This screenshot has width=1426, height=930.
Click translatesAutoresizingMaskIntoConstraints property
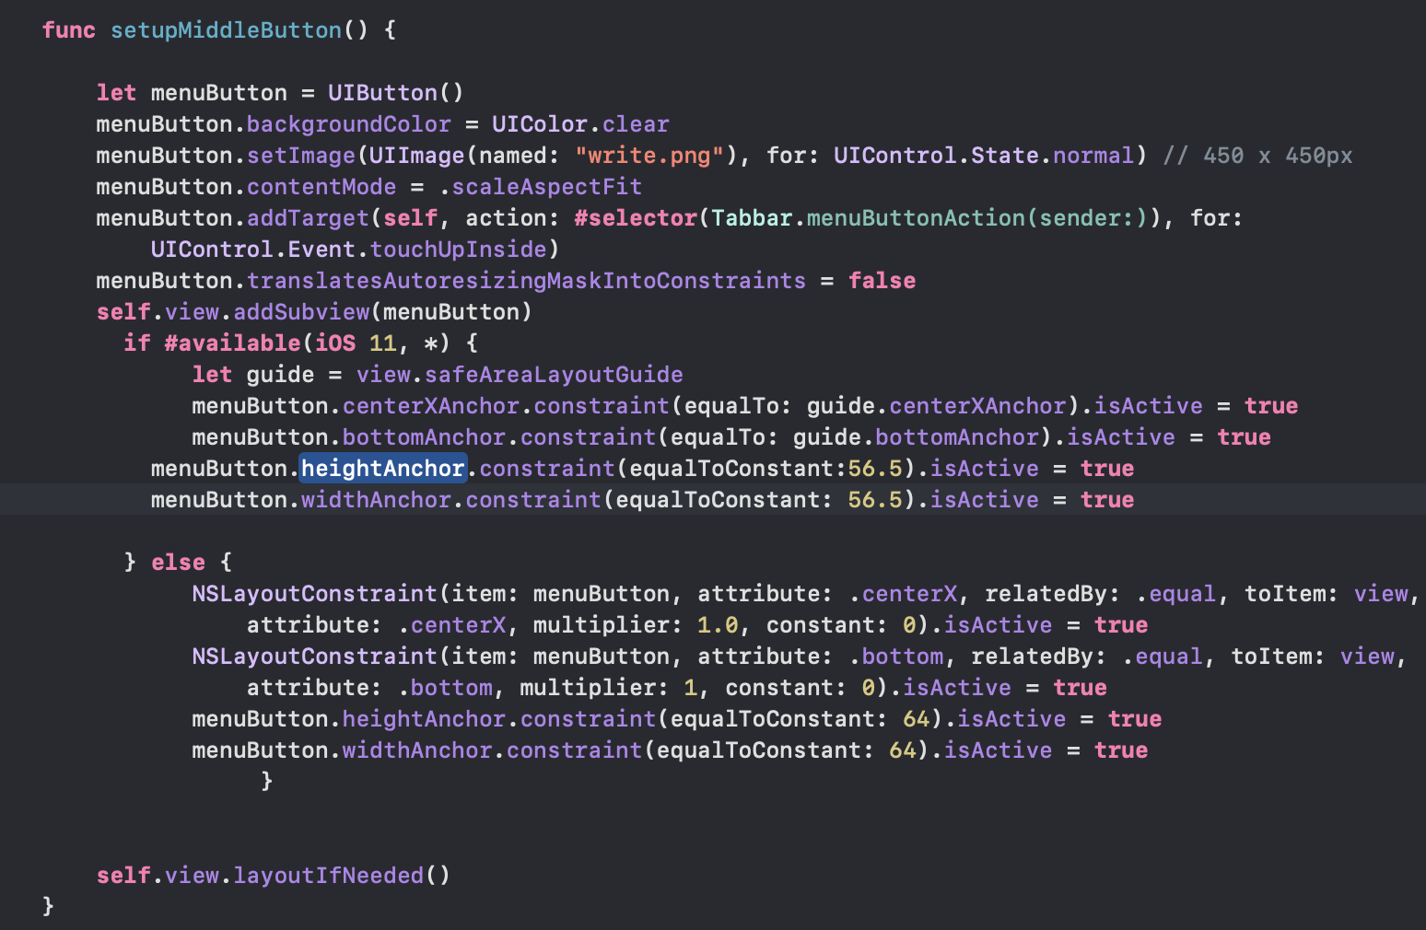click(x=526, y=281)
